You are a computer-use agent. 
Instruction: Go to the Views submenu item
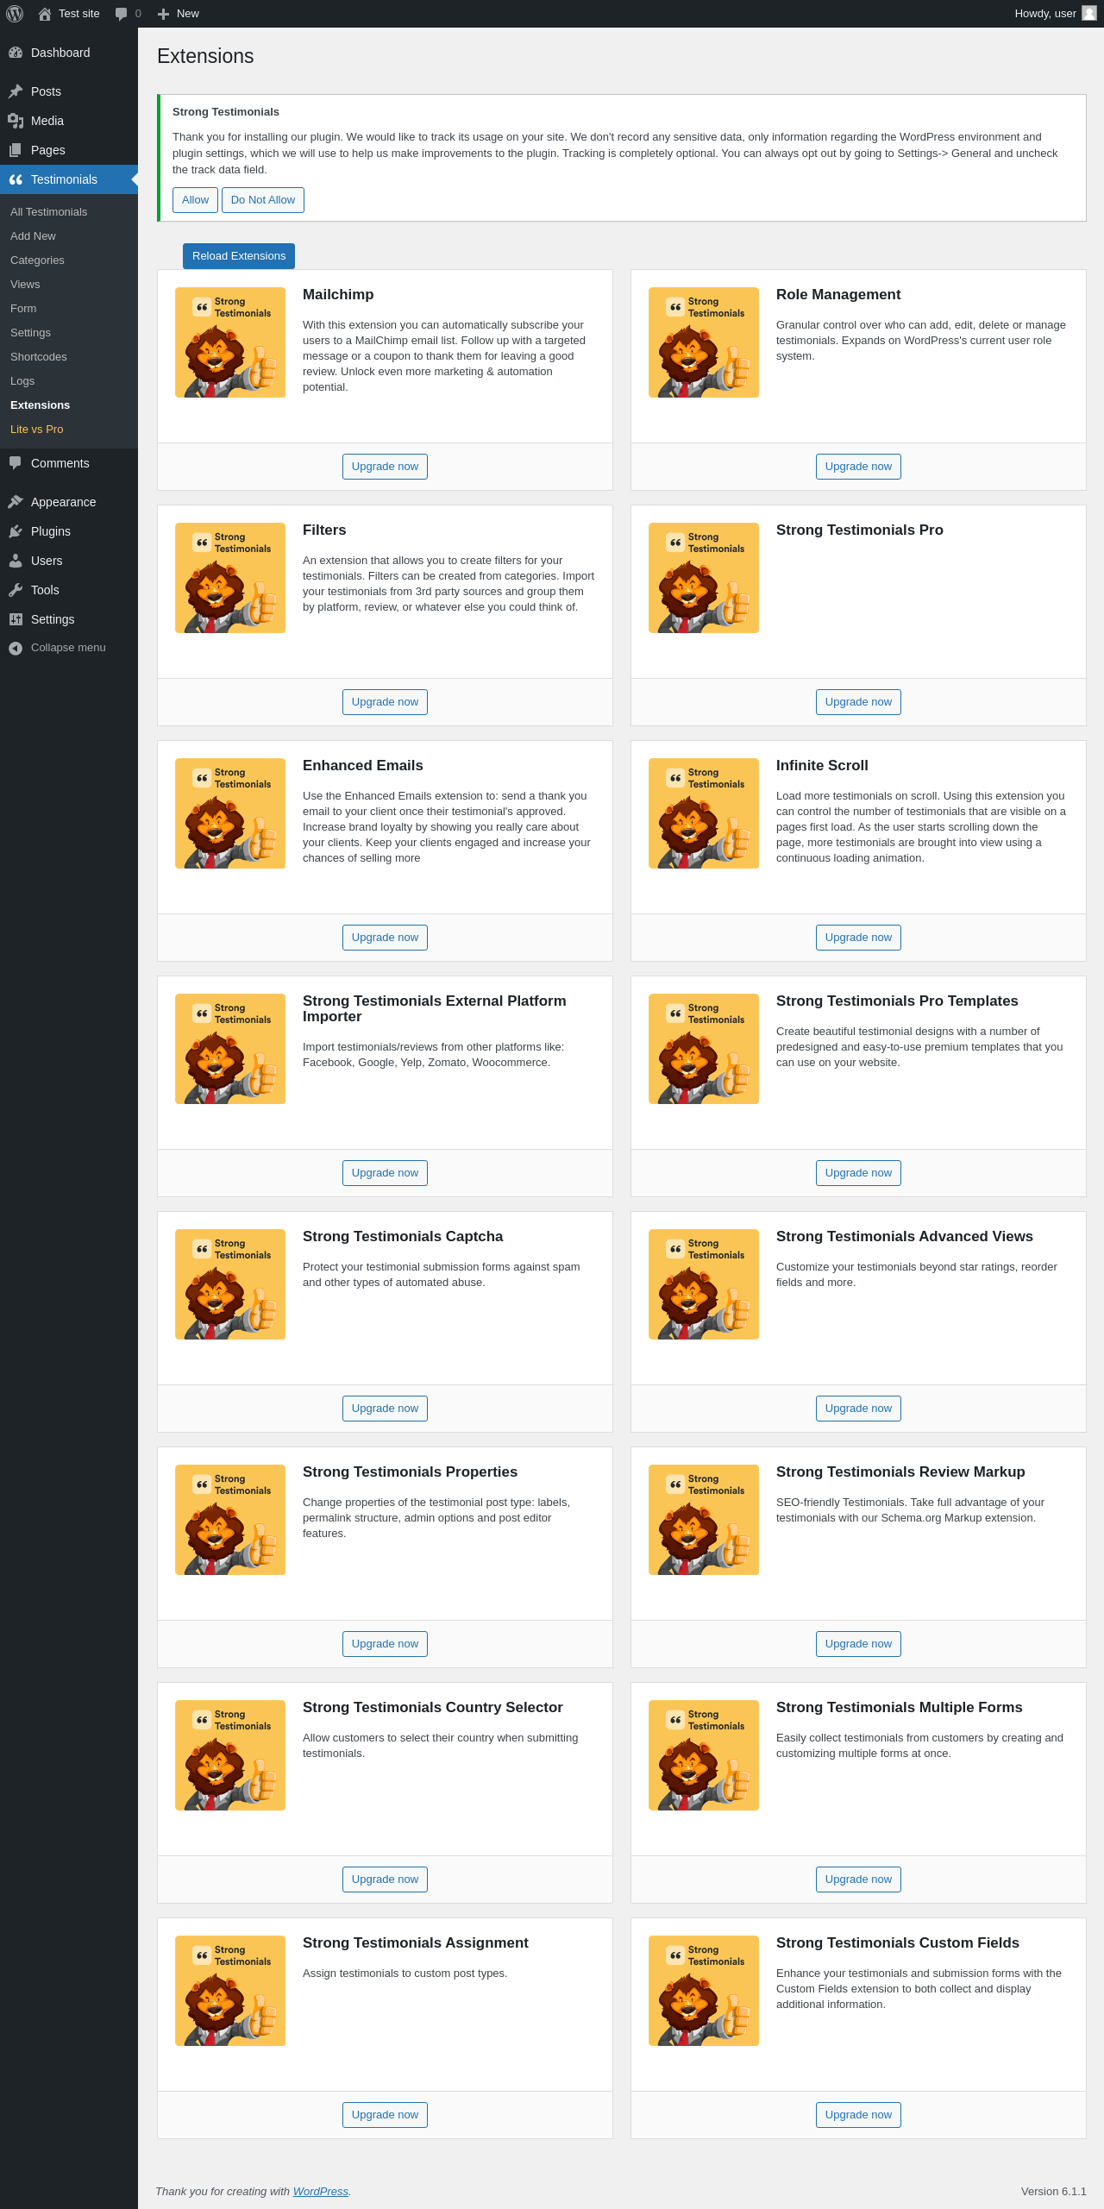(x=25, y=285)
